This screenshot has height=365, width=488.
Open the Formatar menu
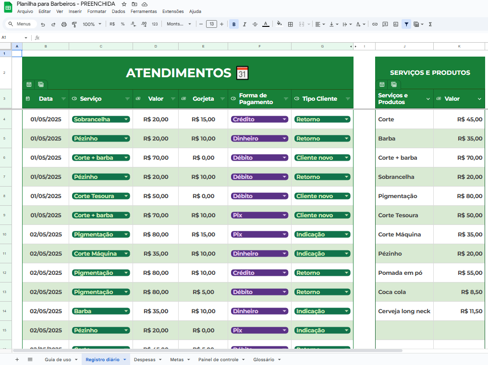(97, 11)
